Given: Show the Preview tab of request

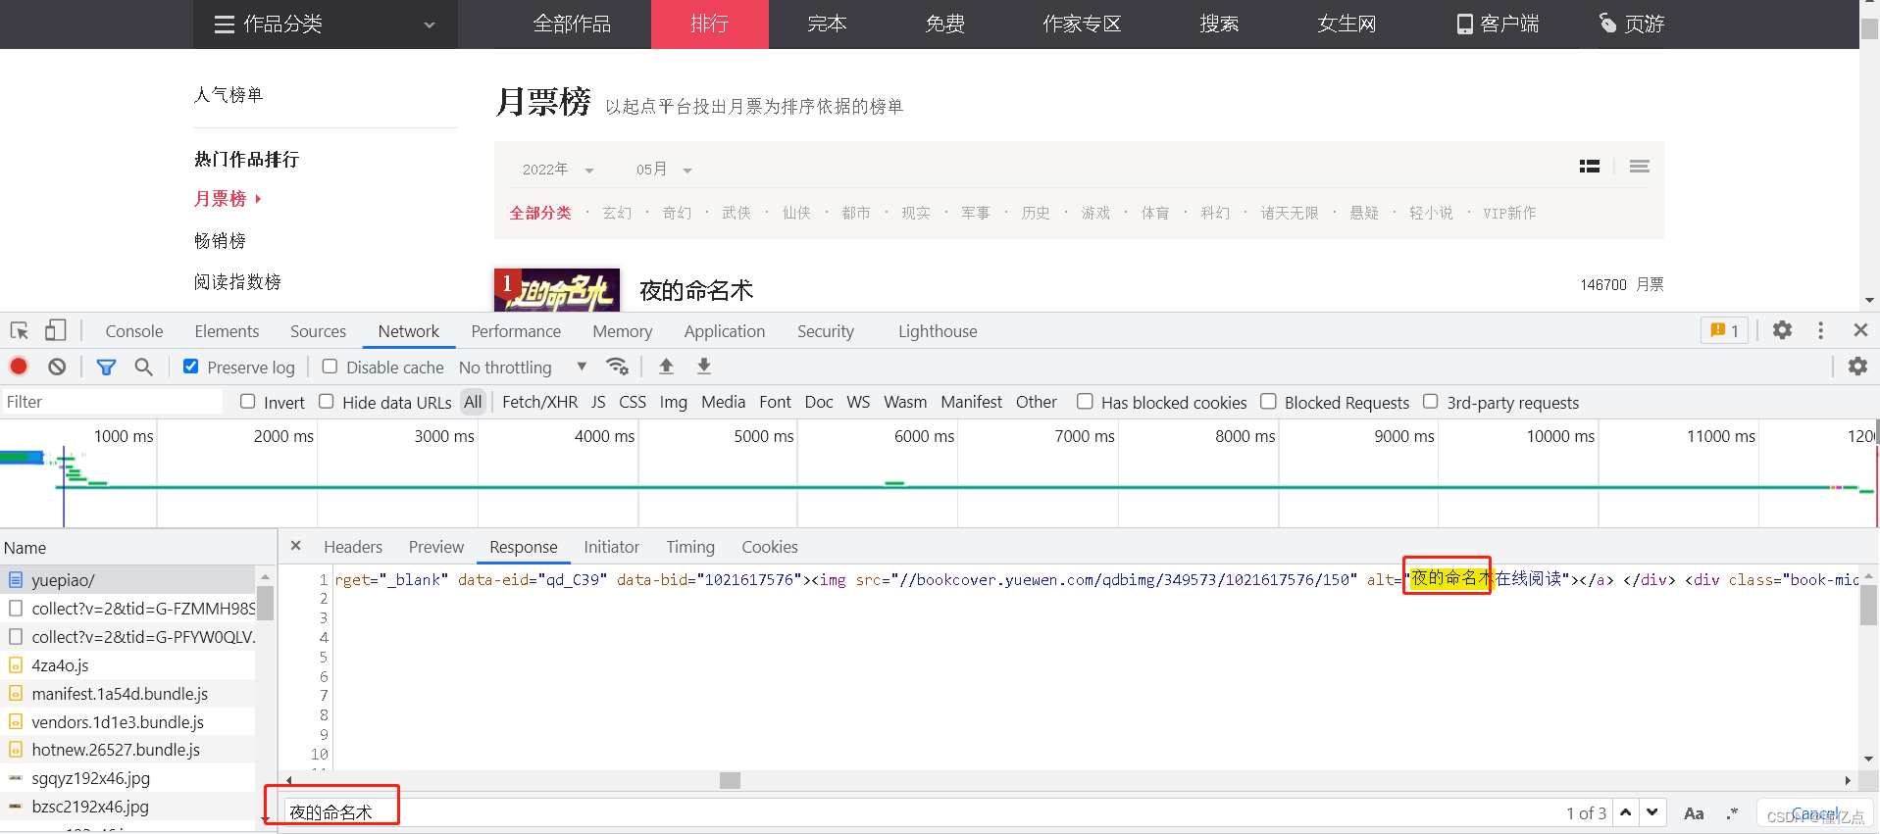Looking at the screenshot, I should pos(436,547).
